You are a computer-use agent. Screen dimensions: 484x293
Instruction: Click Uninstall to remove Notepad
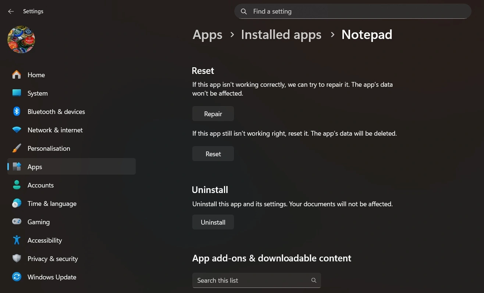coord(213,222)
